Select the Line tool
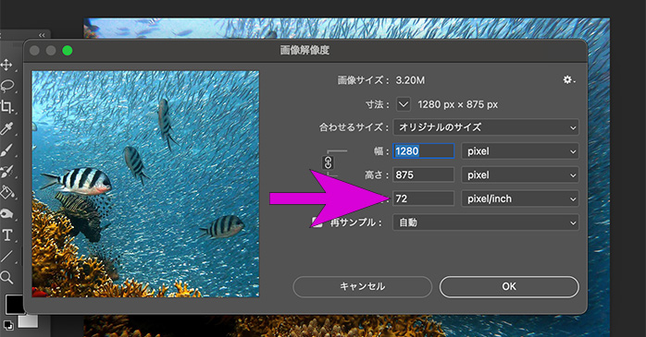Screen dimensions: 646x337 click(6, 257)
